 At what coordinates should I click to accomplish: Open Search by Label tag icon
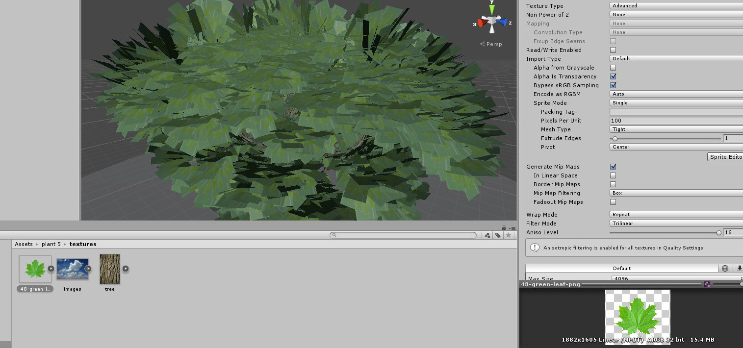(x=498, y=235)
